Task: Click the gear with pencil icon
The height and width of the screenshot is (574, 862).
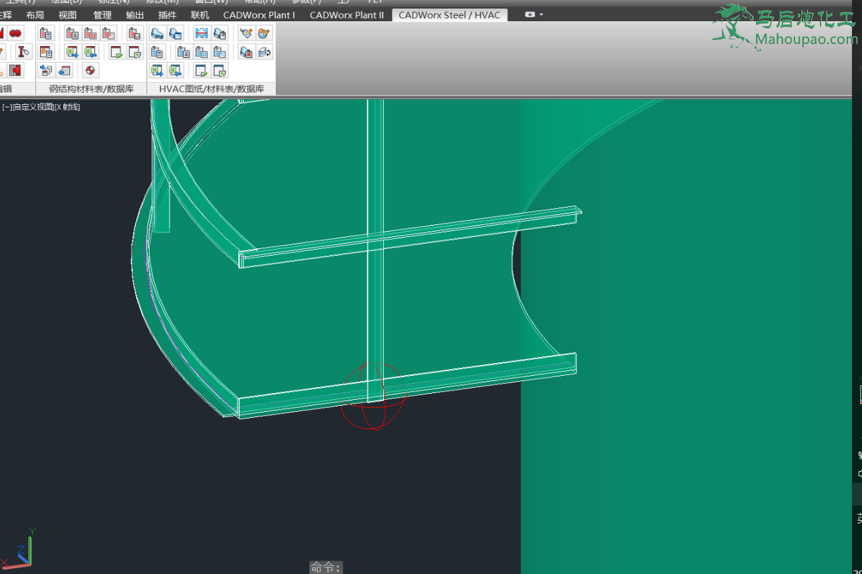Action: pyautogui.click(x=264, y=33)
